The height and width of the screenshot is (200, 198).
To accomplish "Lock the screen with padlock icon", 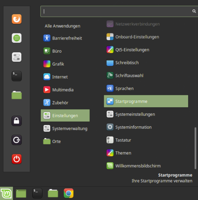I will tap(16, 121).
